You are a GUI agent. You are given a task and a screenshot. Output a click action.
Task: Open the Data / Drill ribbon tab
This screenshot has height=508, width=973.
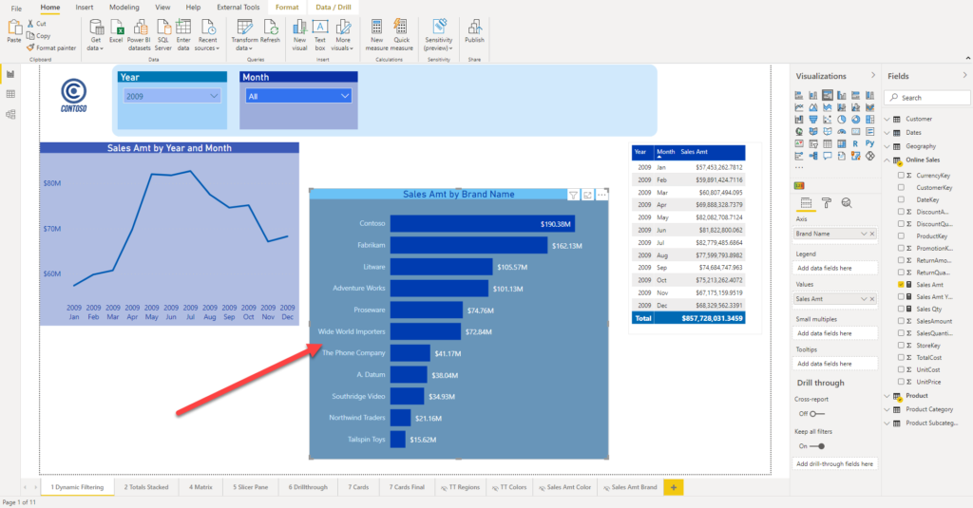coord(334,8)
